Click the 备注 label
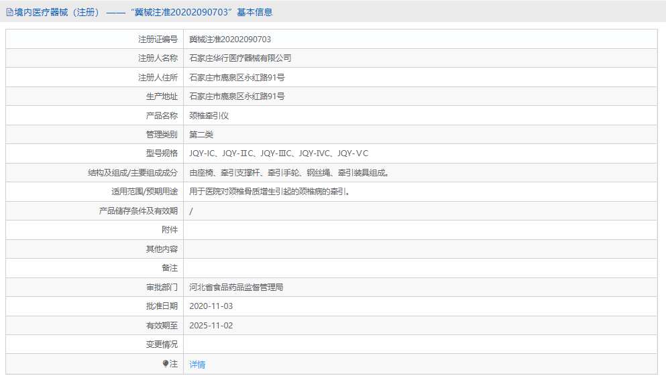Screen dimensions: 666x380 coord(170,268)
